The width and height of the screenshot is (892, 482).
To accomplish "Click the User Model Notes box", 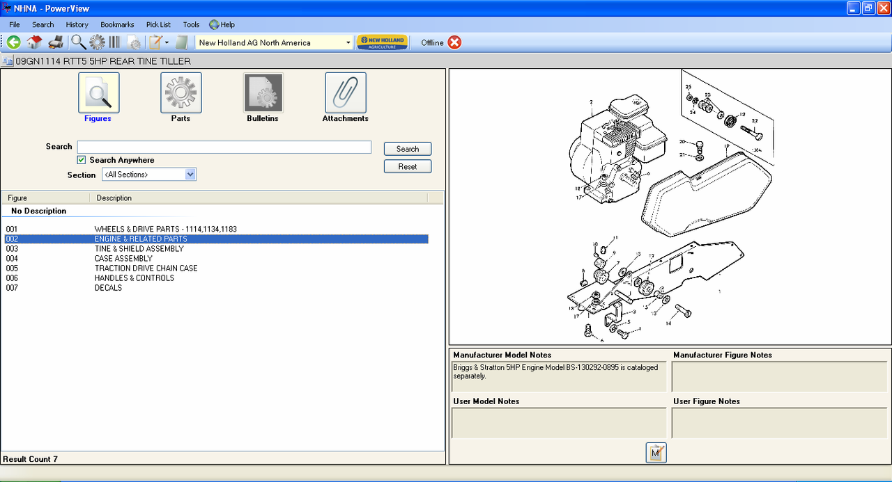I will (x=559, y=423).
